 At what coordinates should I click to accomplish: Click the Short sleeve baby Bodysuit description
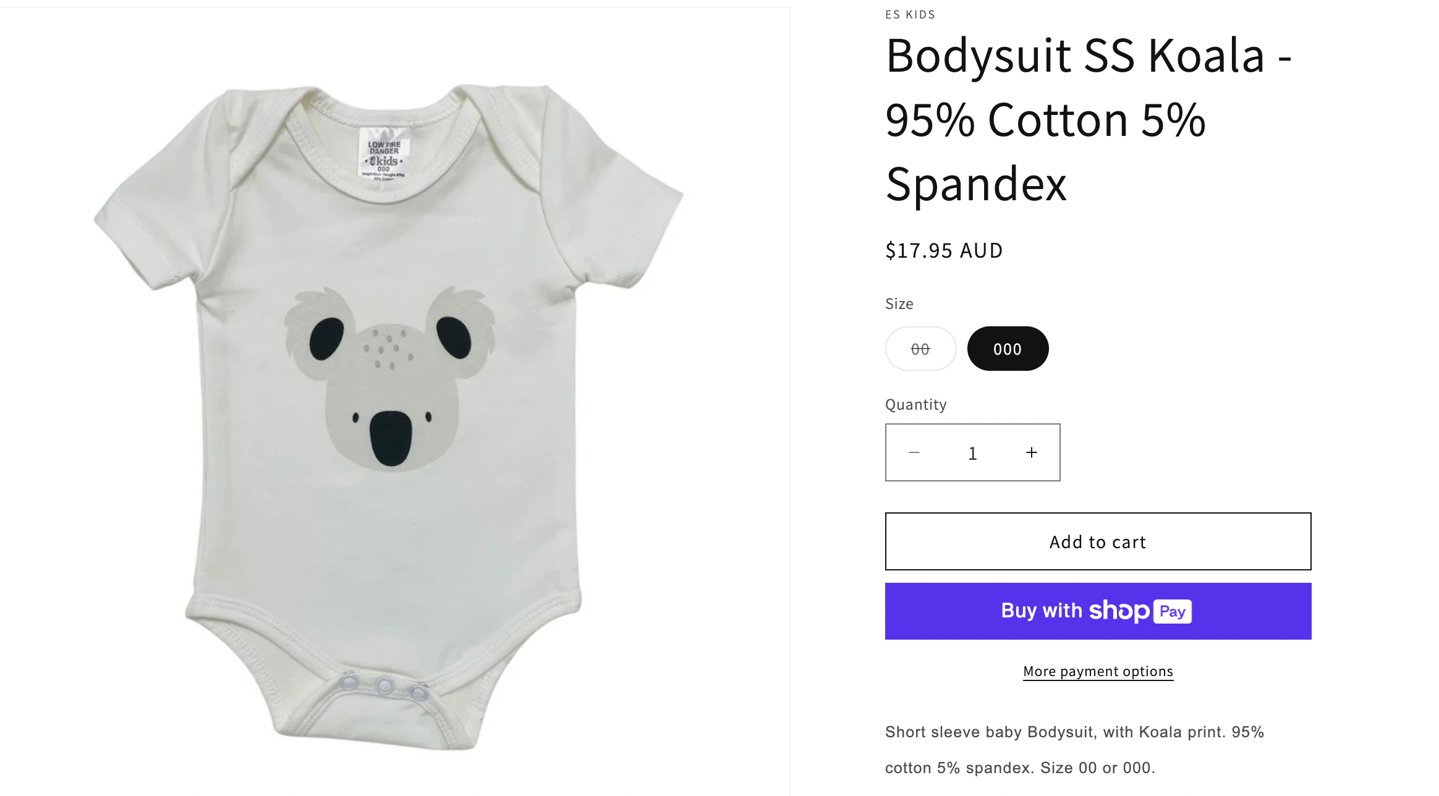coord(1074,750)
